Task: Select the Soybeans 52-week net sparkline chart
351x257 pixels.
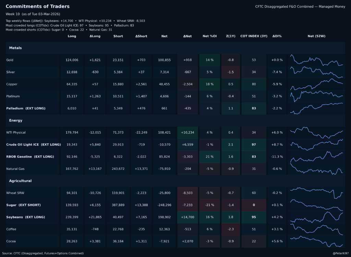Action: tap(316, 217)
